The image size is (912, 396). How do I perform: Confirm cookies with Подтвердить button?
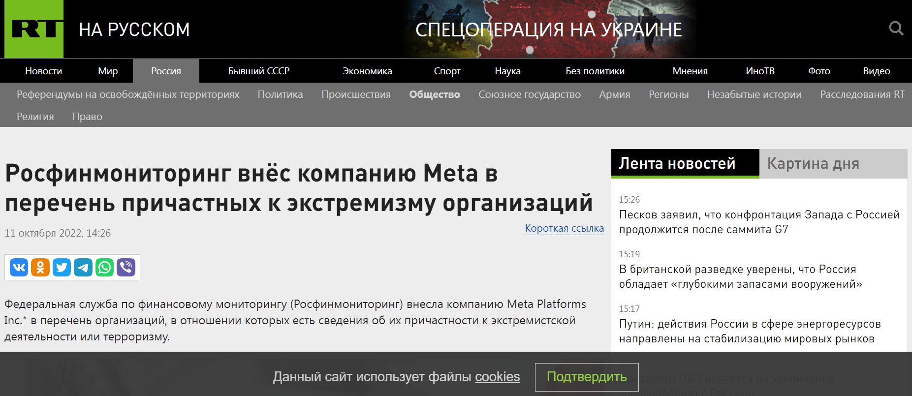(587, 377)
